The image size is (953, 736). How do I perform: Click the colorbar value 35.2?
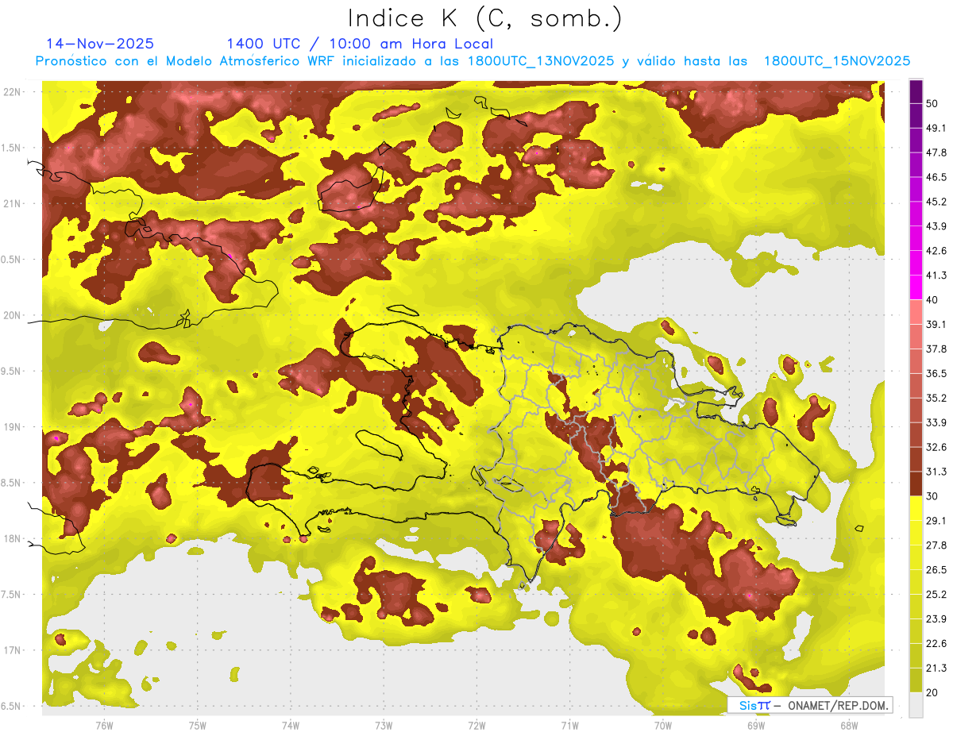coord(936,399)
